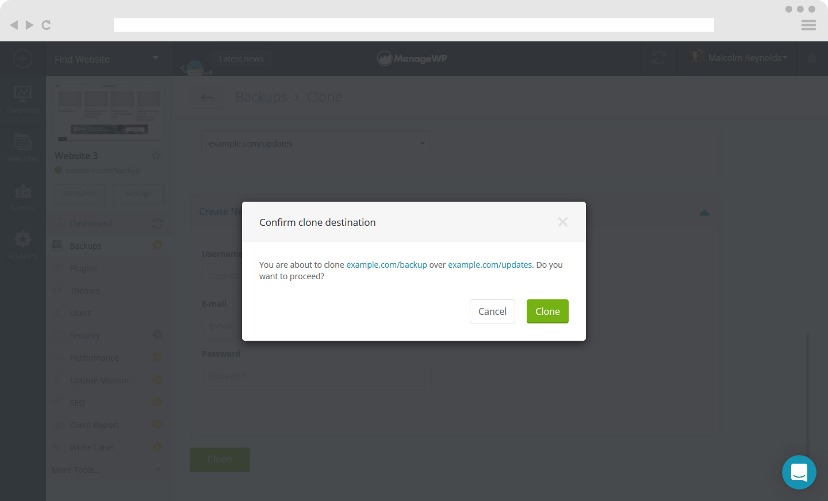
Task: Expand the Find Website dropdown
Action: [106, 59]
